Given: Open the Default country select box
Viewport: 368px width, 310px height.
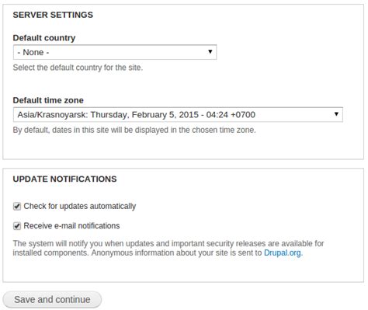Looking at the screenshot, I should [x=115, y=52].
